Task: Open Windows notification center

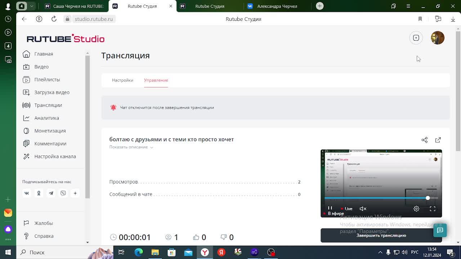Action: (x=450, y=253)
